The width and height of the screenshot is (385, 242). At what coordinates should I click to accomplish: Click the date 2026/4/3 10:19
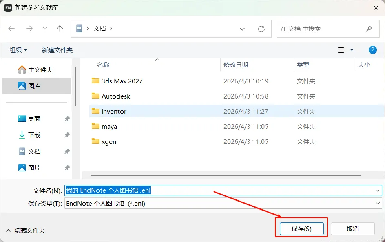[246, 81]
